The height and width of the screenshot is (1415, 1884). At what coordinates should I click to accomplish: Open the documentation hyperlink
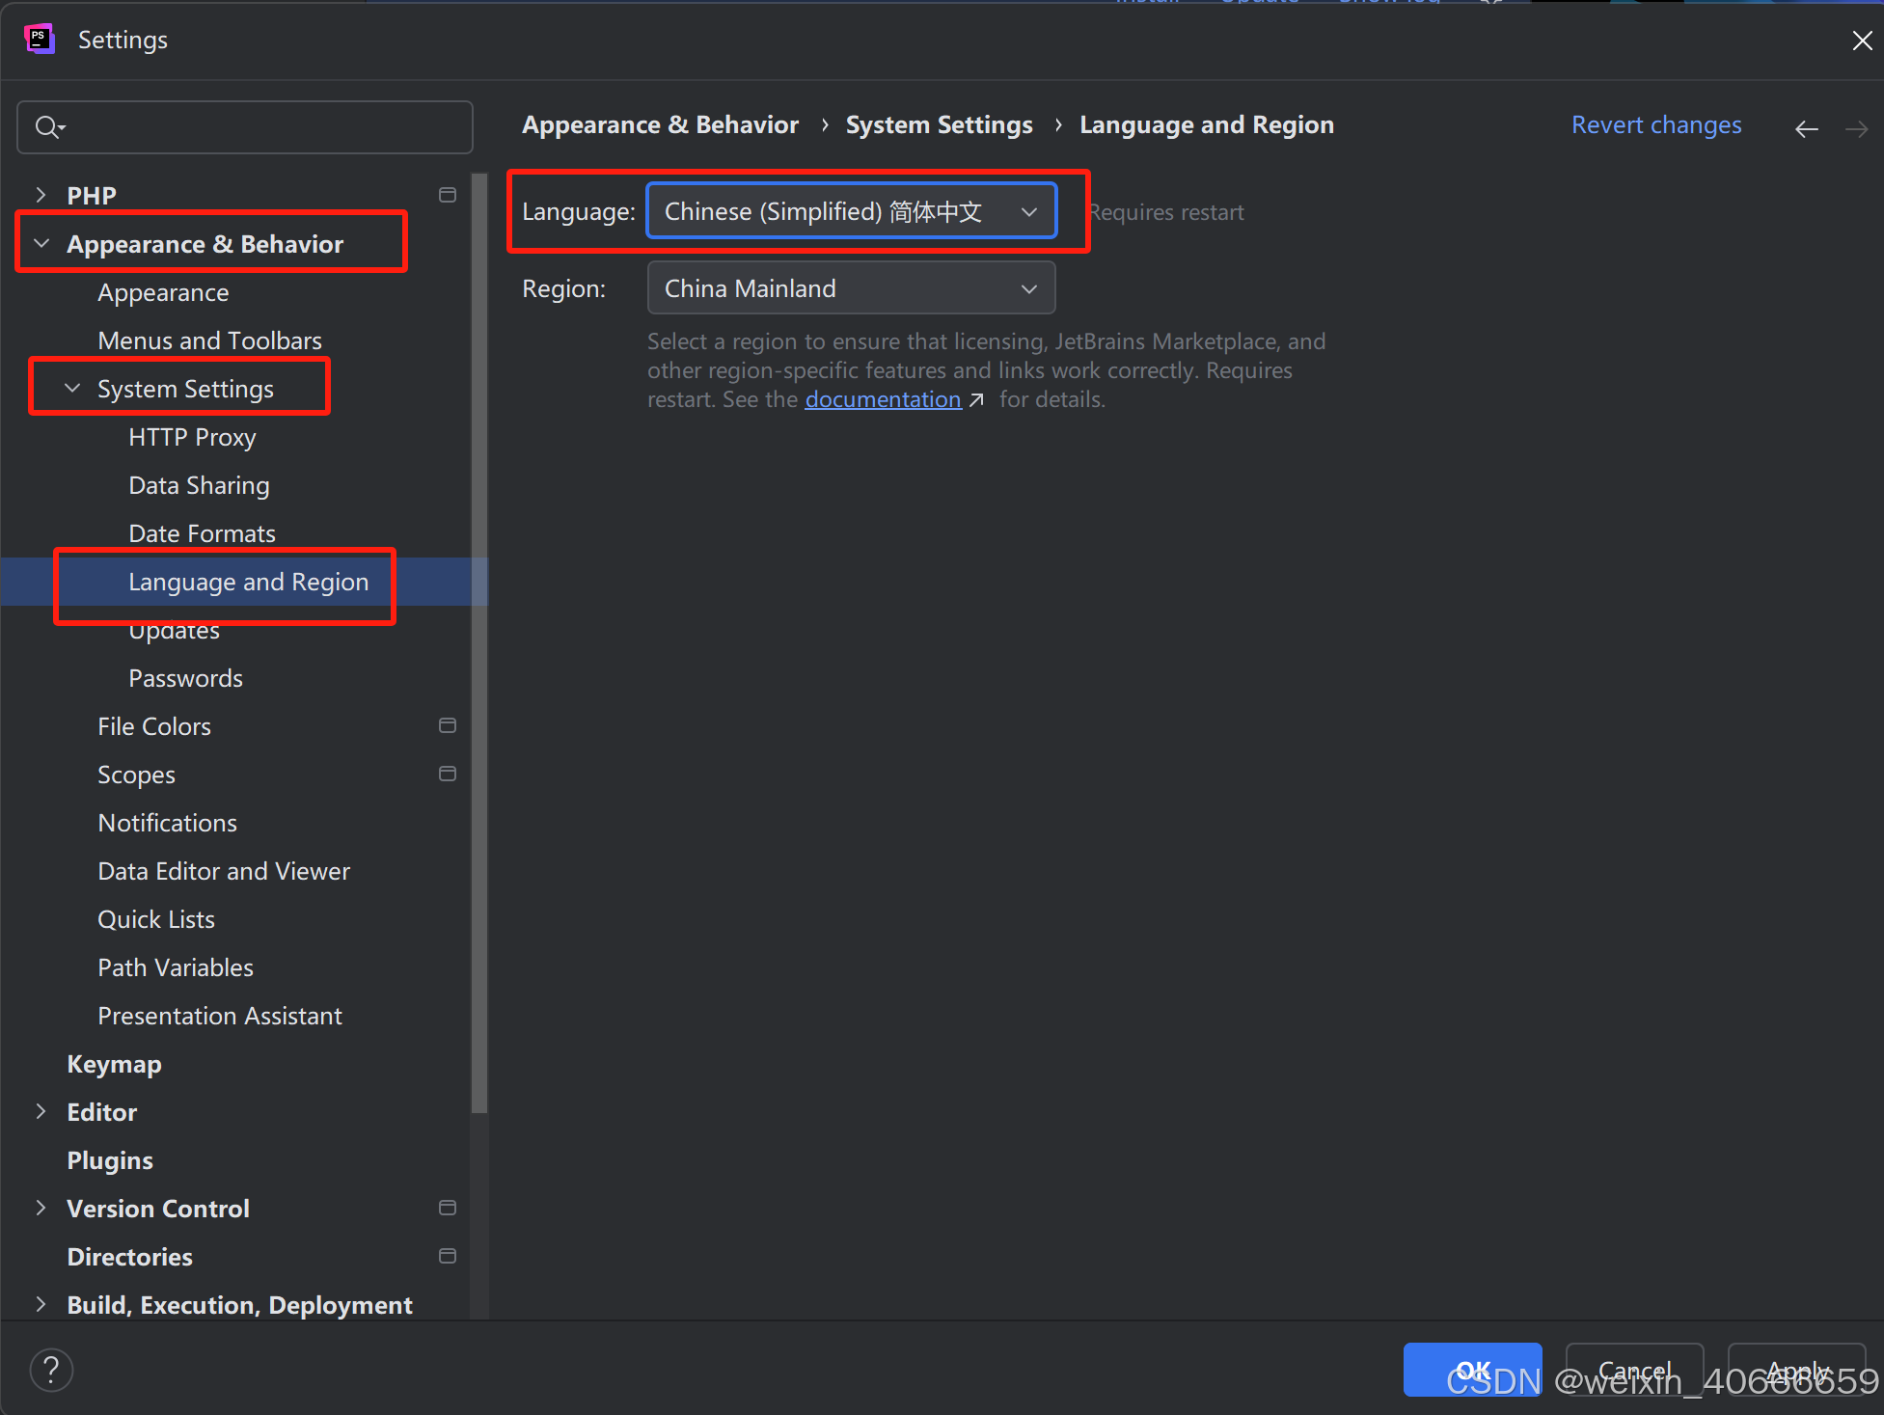point(883,399)
